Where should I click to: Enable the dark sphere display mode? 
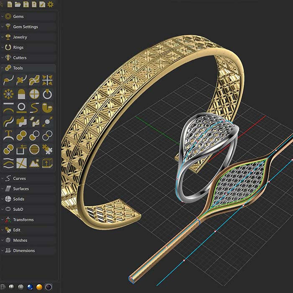[49, 287]
